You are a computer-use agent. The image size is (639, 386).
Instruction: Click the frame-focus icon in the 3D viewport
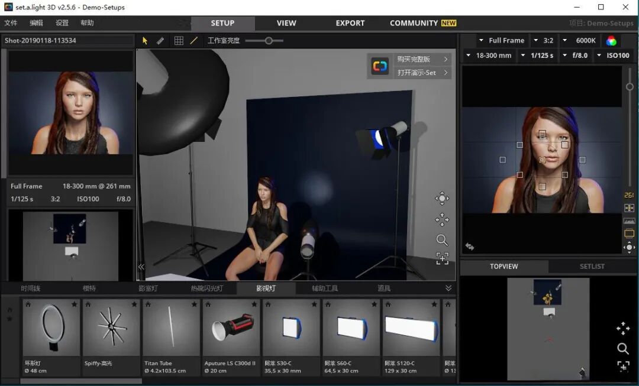442,258
